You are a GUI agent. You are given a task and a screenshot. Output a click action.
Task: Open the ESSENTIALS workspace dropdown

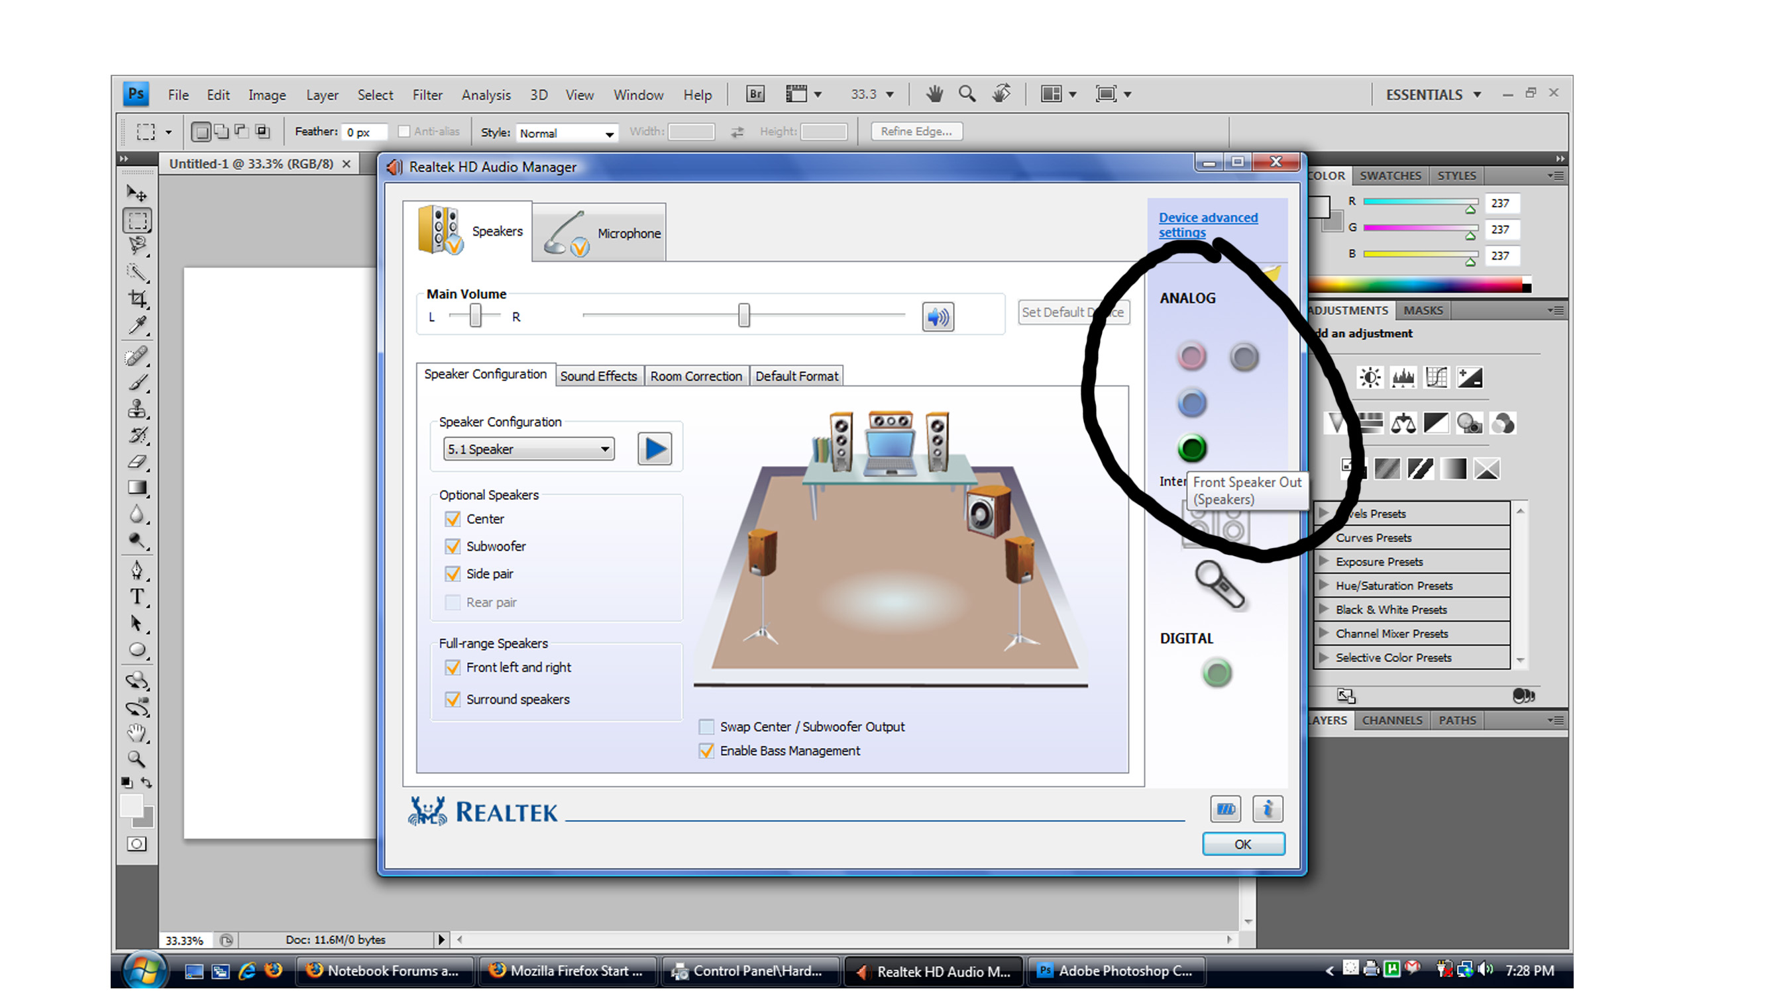pos(1433,95)
